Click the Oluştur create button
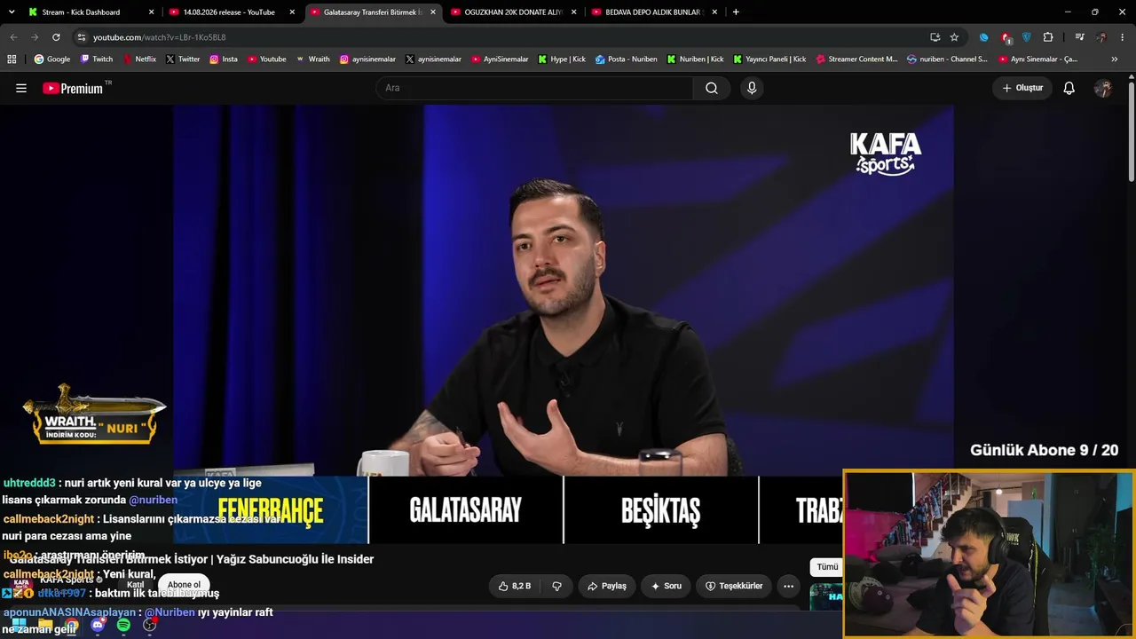Image resolution: width=1136 pixels, height=639 pixels. (x=1022, y=88)
